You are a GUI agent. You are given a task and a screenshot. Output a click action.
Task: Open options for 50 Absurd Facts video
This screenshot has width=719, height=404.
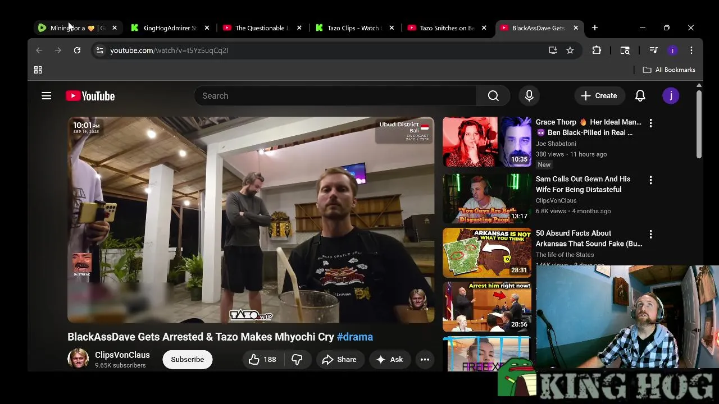(650, 234)
